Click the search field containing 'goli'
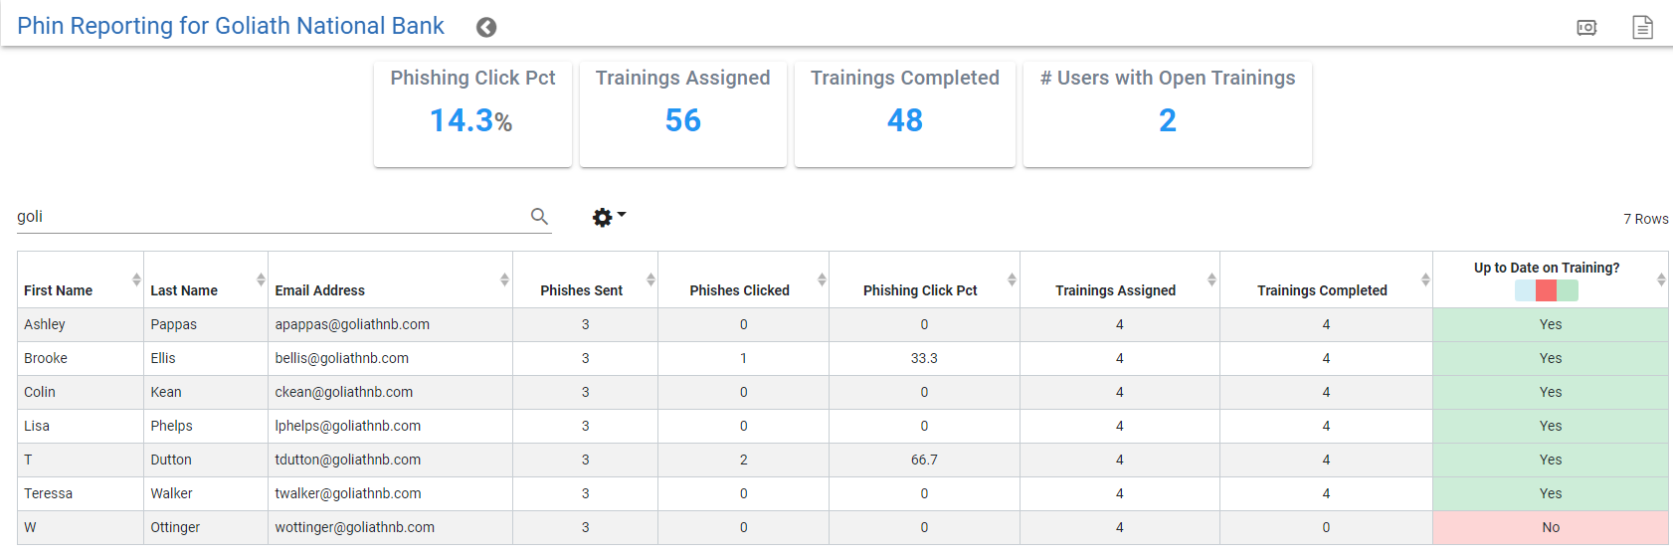 (x=271, y=217)
